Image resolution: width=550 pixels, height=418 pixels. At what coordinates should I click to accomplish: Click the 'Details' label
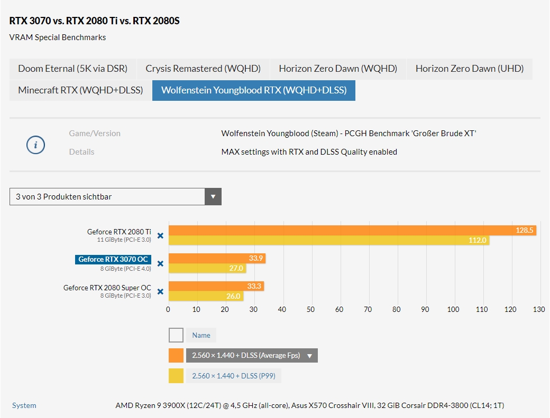[82, 152]
